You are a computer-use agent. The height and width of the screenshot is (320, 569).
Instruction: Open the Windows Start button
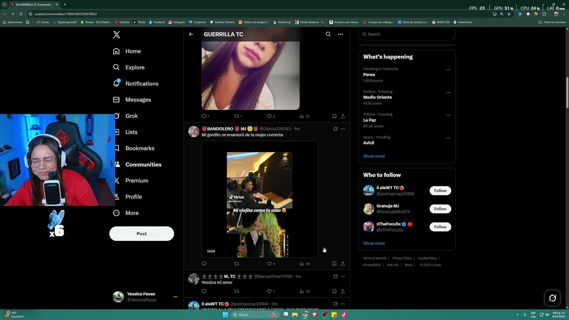[x=225, y=315]
